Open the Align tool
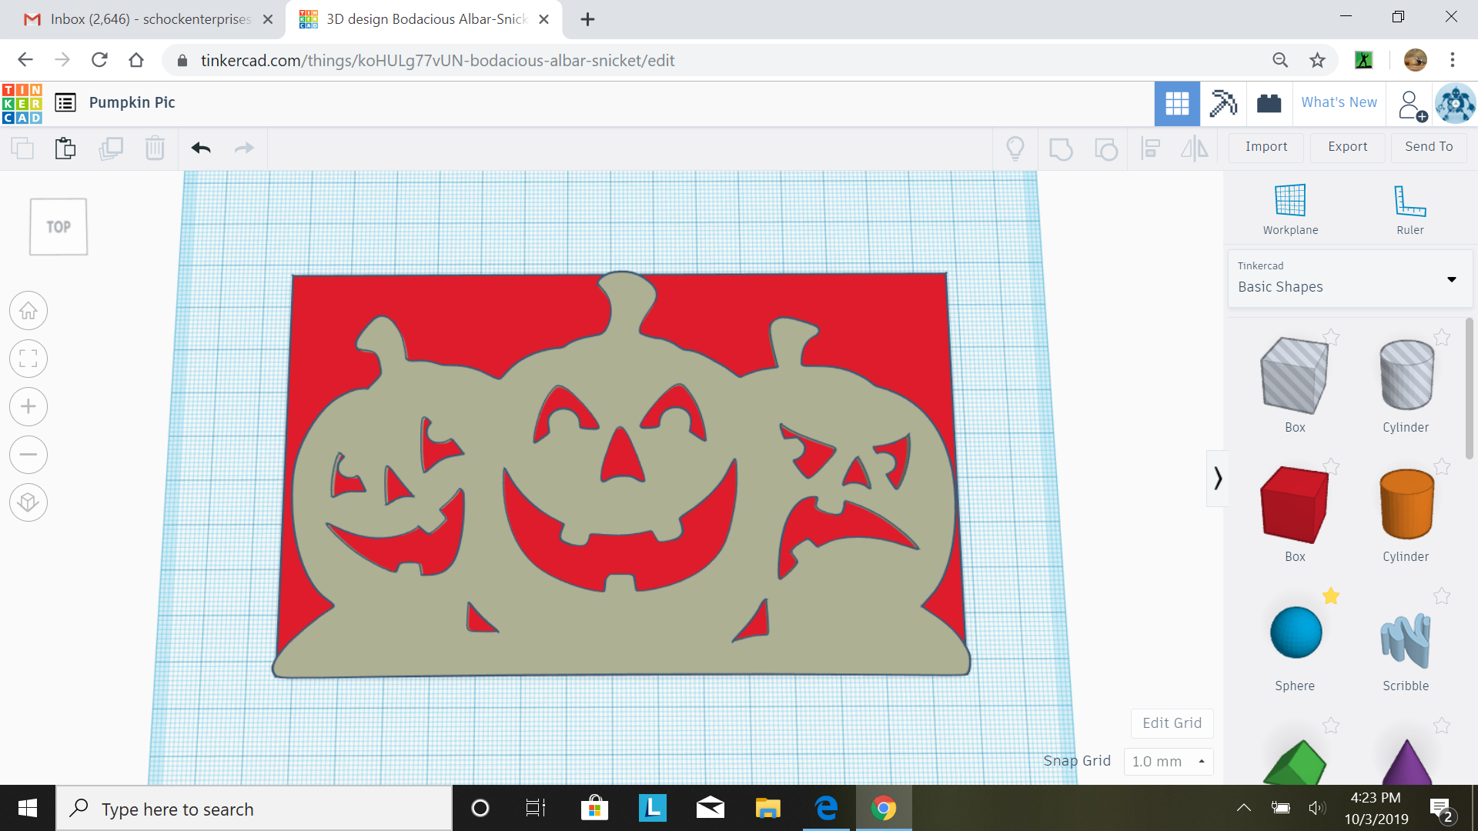Screen dimensions: 1478x831 (1151, 148)
